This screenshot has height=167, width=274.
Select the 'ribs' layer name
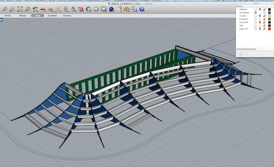tap(241, 26)
